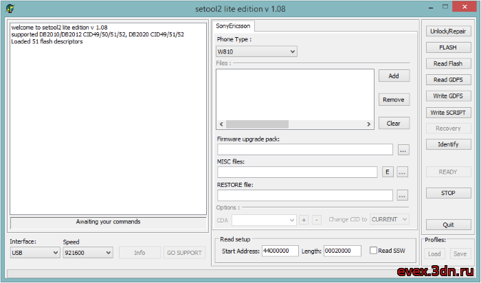Click the RESTORE file input field

pos(305,195)
